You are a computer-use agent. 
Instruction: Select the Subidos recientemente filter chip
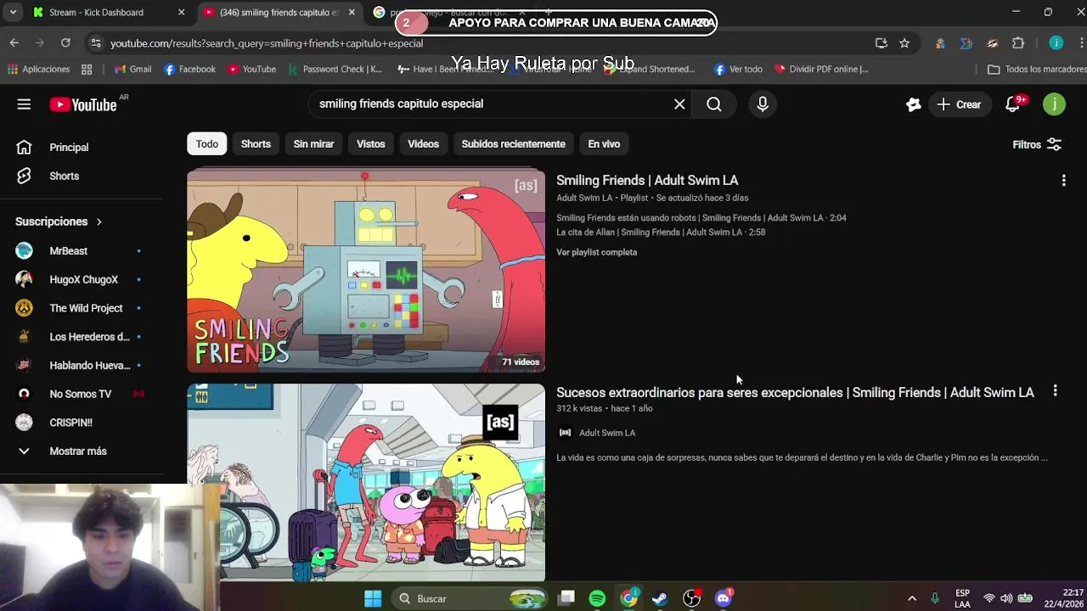click(513, 144)
